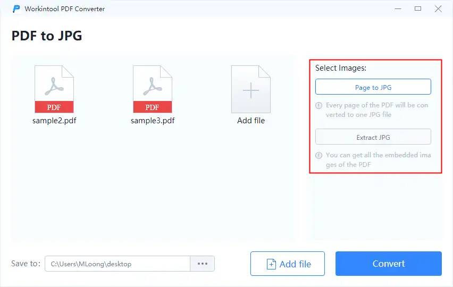Click the Add file label under plus tile
The image size is (453, 287).
point(251,121)
